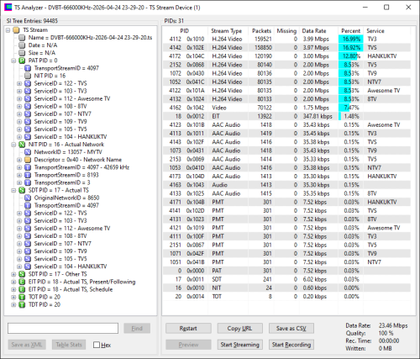Expand SDT PID = 17 Other TS node
Viewport: 420px width, 359px height.
coord(13,274)
